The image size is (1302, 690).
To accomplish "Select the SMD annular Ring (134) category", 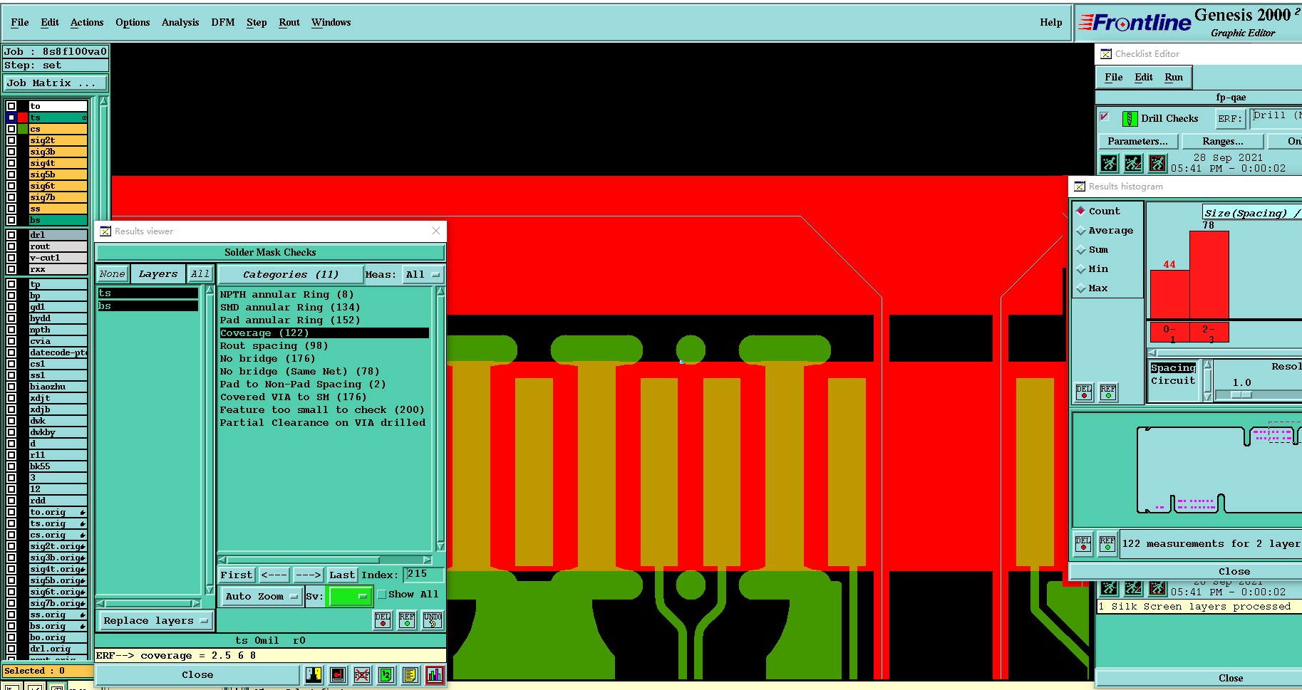I will coord(324,308).
